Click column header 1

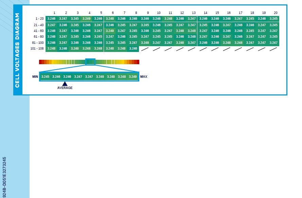(x=54, y=13)
